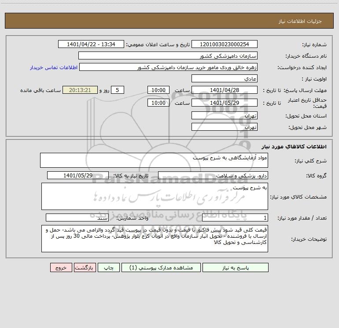
Task: Click the requester field زهره خالق وردی
Action: pos(168,67)
